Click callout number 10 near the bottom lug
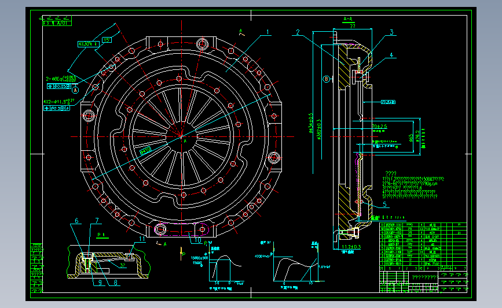The image size is (502, 308). [198, 240]
